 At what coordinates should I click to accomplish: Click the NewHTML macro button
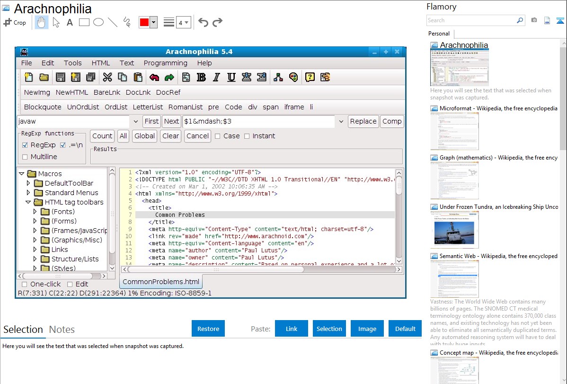click(x=72, y=92)
